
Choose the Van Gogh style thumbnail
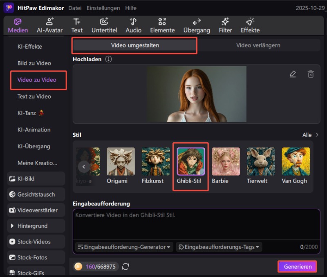(296, 162)
